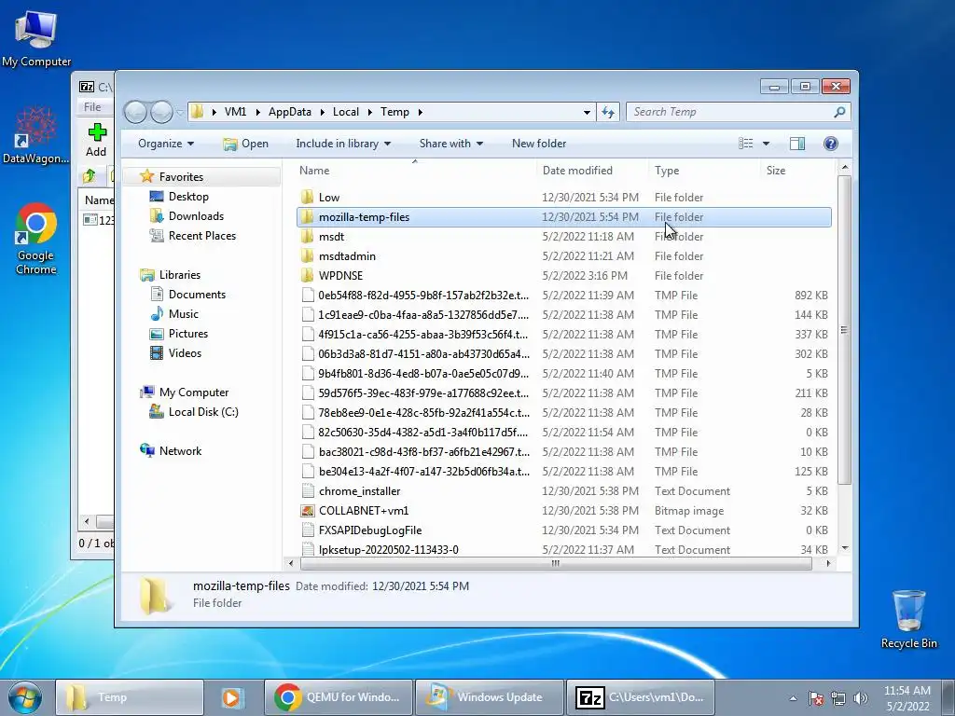
Task: Click the Open toolbar button
Action: click(246, 144)
